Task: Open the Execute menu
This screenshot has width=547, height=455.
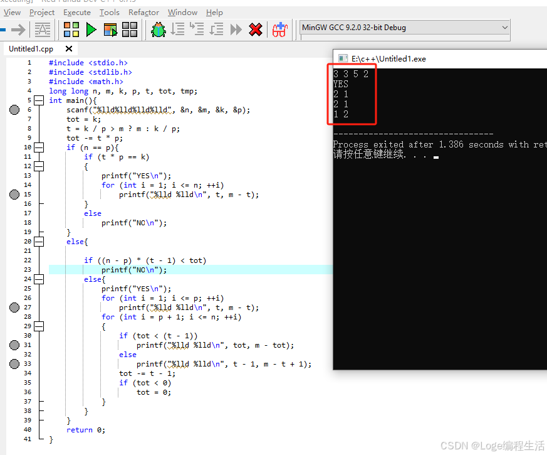Action: coord(77,13)
